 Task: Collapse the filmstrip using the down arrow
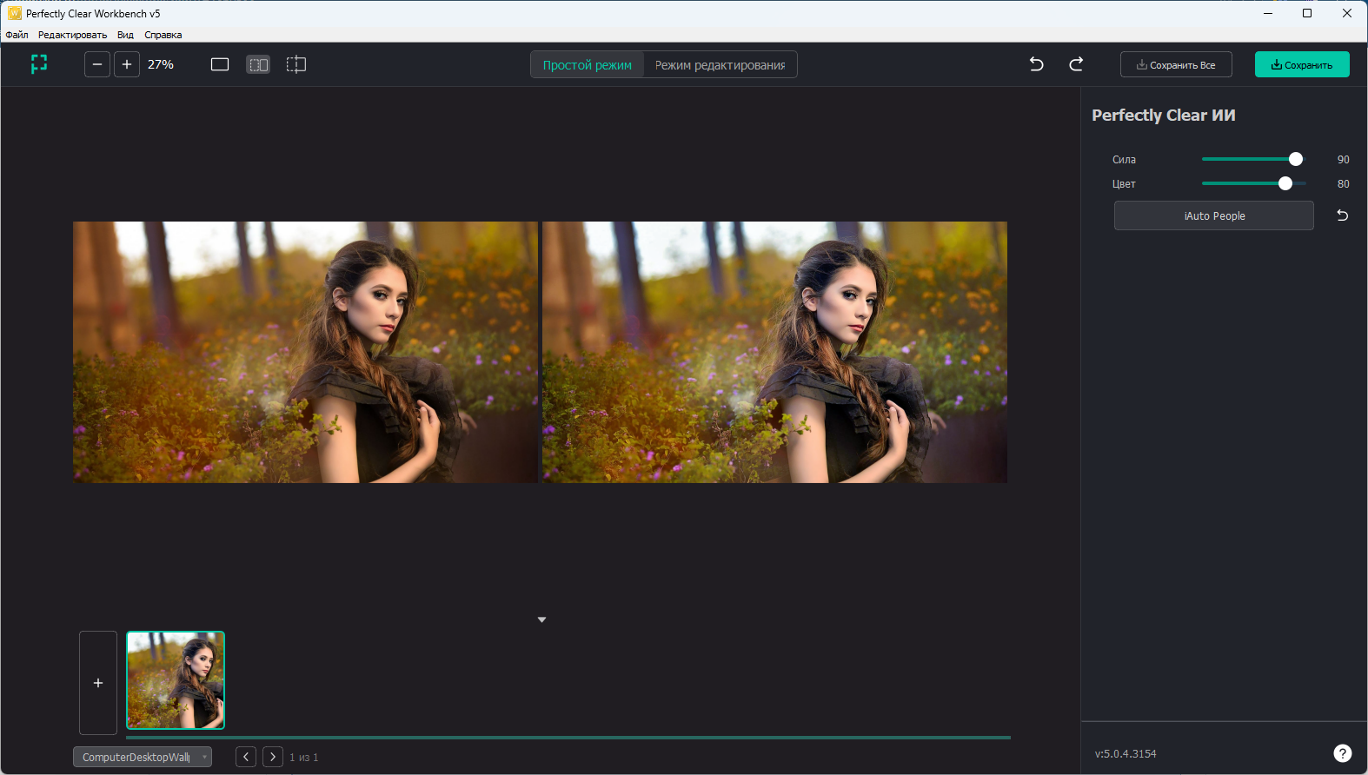click(x=541, y=619)
